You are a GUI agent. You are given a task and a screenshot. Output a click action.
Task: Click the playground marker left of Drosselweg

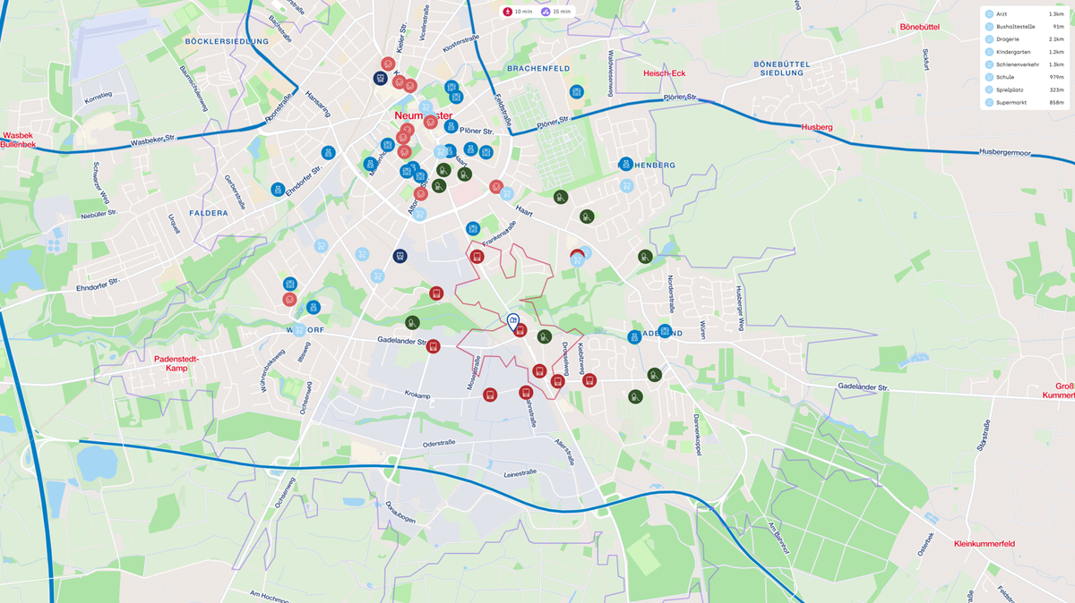[x=543, y=336]
